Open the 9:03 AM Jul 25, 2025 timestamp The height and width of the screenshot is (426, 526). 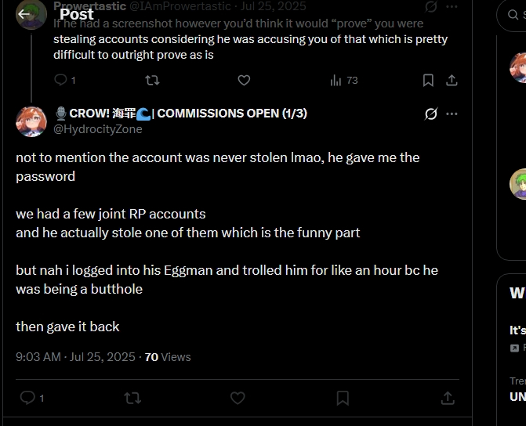tap(75, 357)
